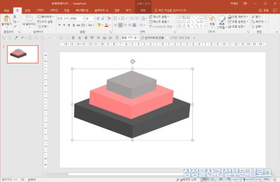280x182 pixels.
Task: Select the triangle shape in the shapes gallery
Action: point(188,22)
